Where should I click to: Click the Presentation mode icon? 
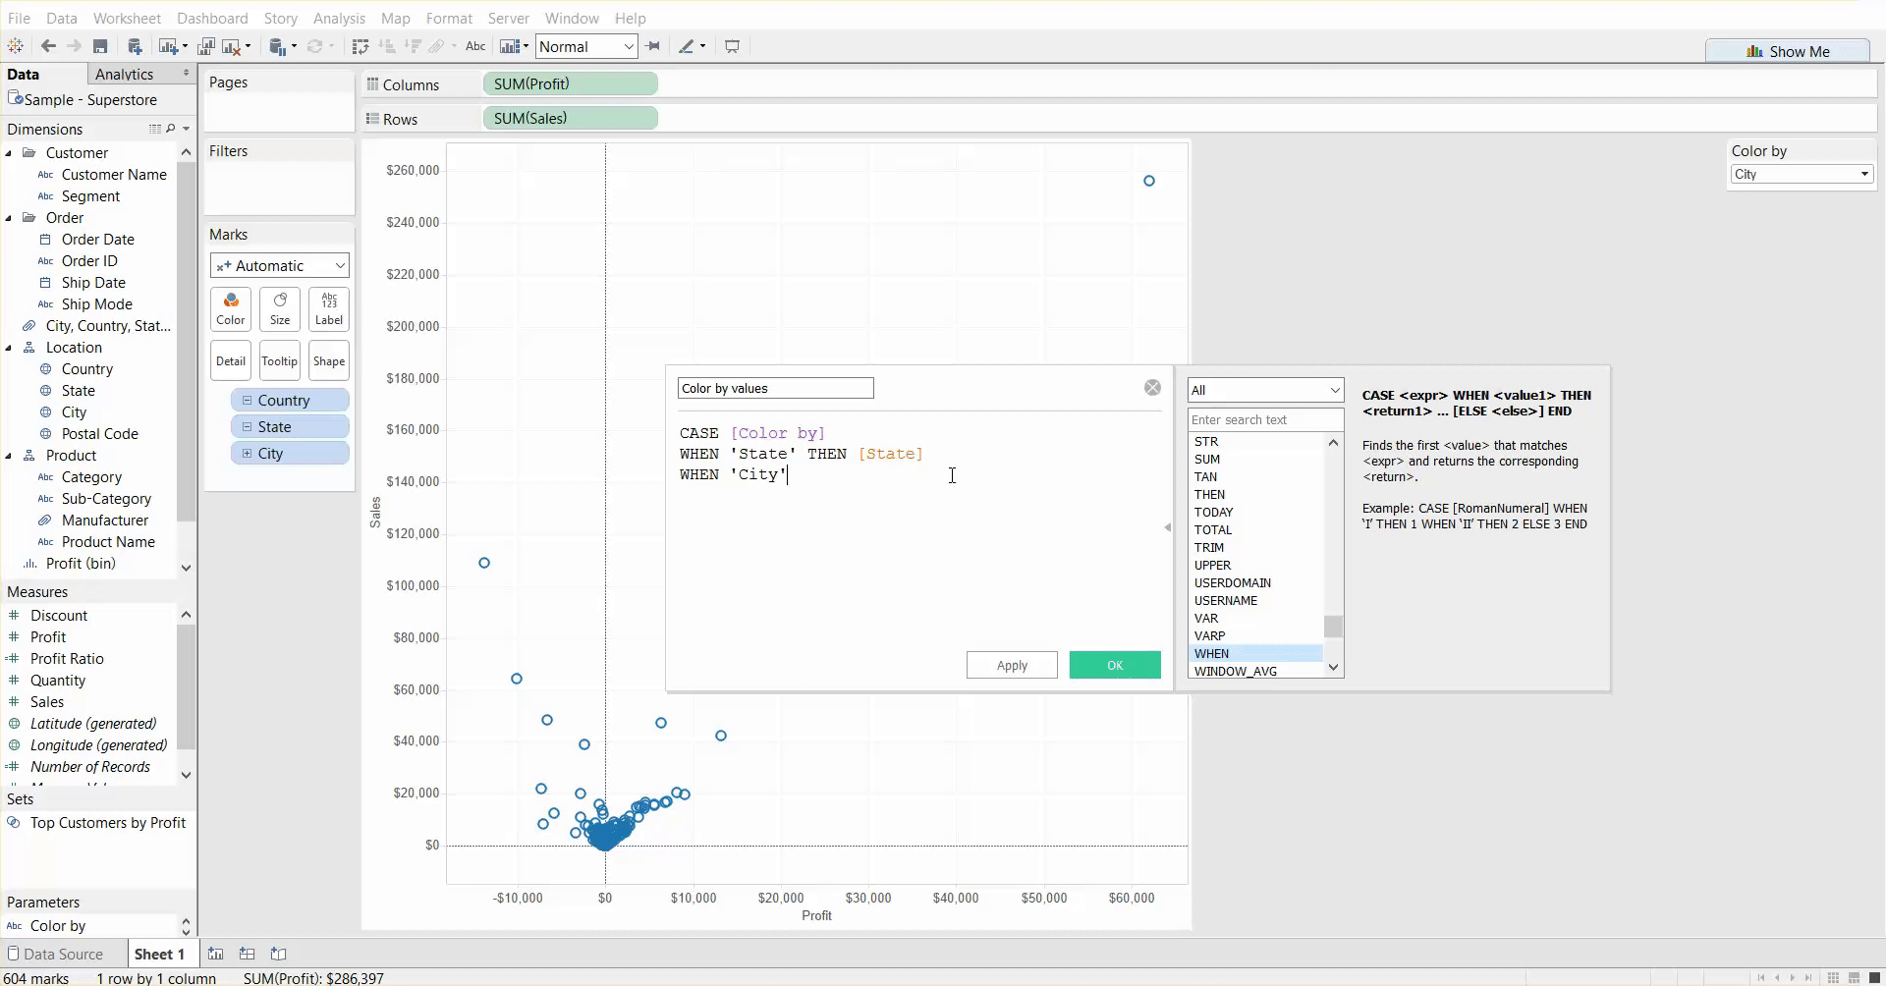pos(732,46)
